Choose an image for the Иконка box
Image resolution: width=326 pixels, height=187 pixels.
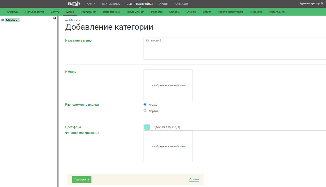tap(168, 85)
